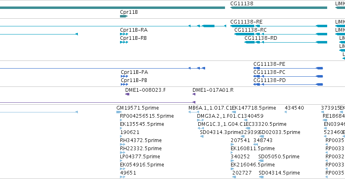Select transcript label CG11138-RD
345x179 pixels.
(261, 38)
